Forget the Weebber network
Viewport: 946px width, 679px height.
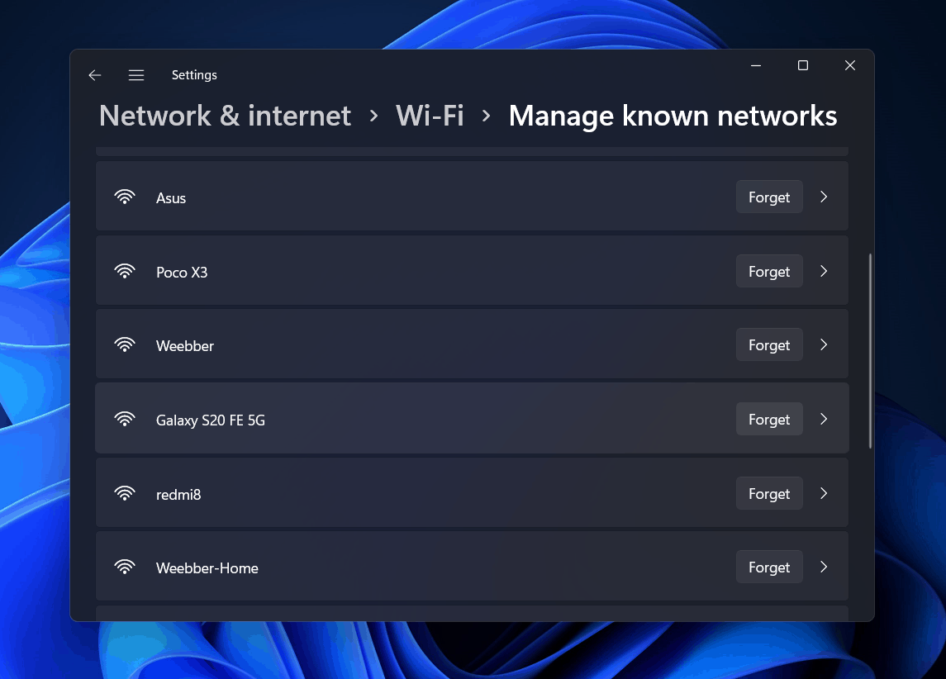tap(768, 344)
